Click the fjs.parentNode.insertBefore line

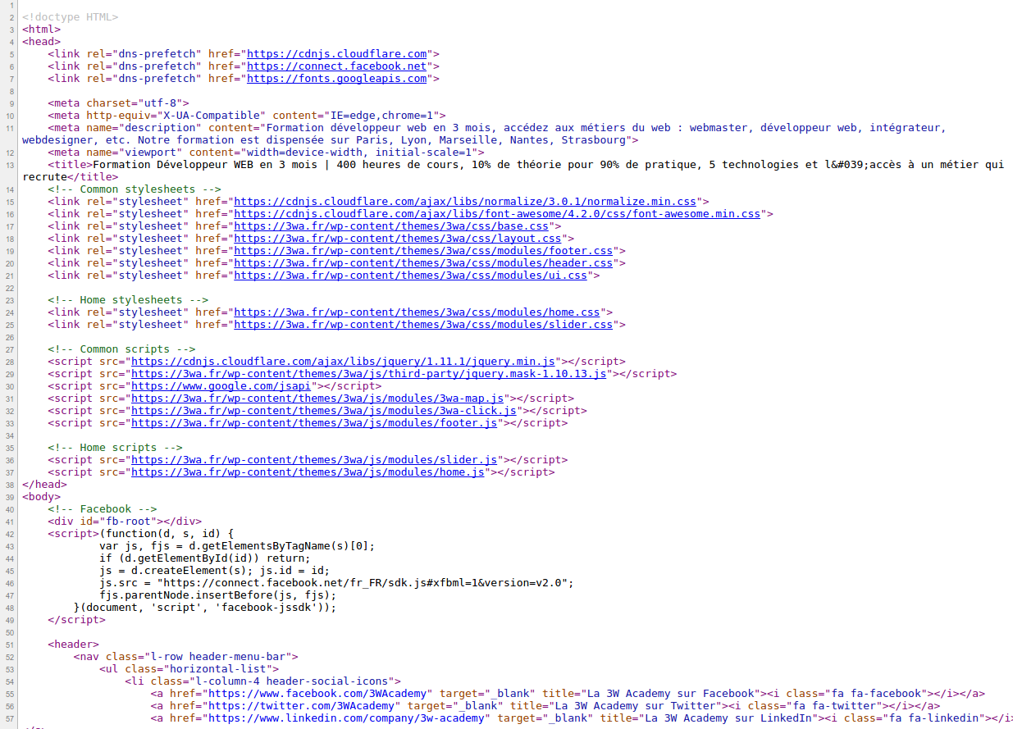(x=217, y=595)
